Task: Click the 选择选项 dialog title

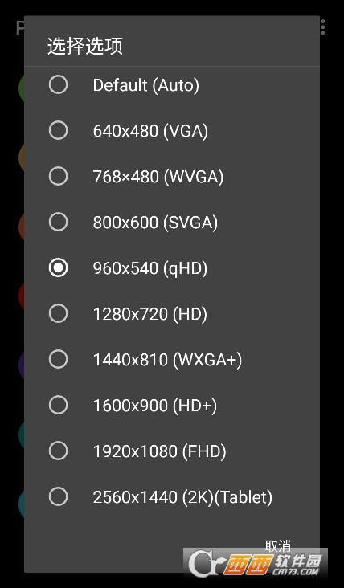Action: (85, 47)
